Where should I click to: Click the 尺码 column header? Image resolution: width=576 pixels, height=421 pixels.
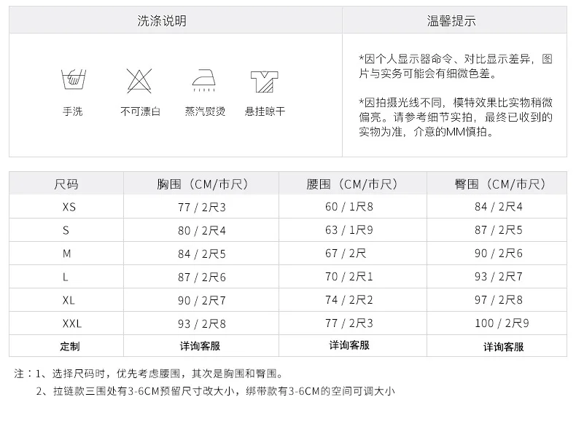click(66, 184)
